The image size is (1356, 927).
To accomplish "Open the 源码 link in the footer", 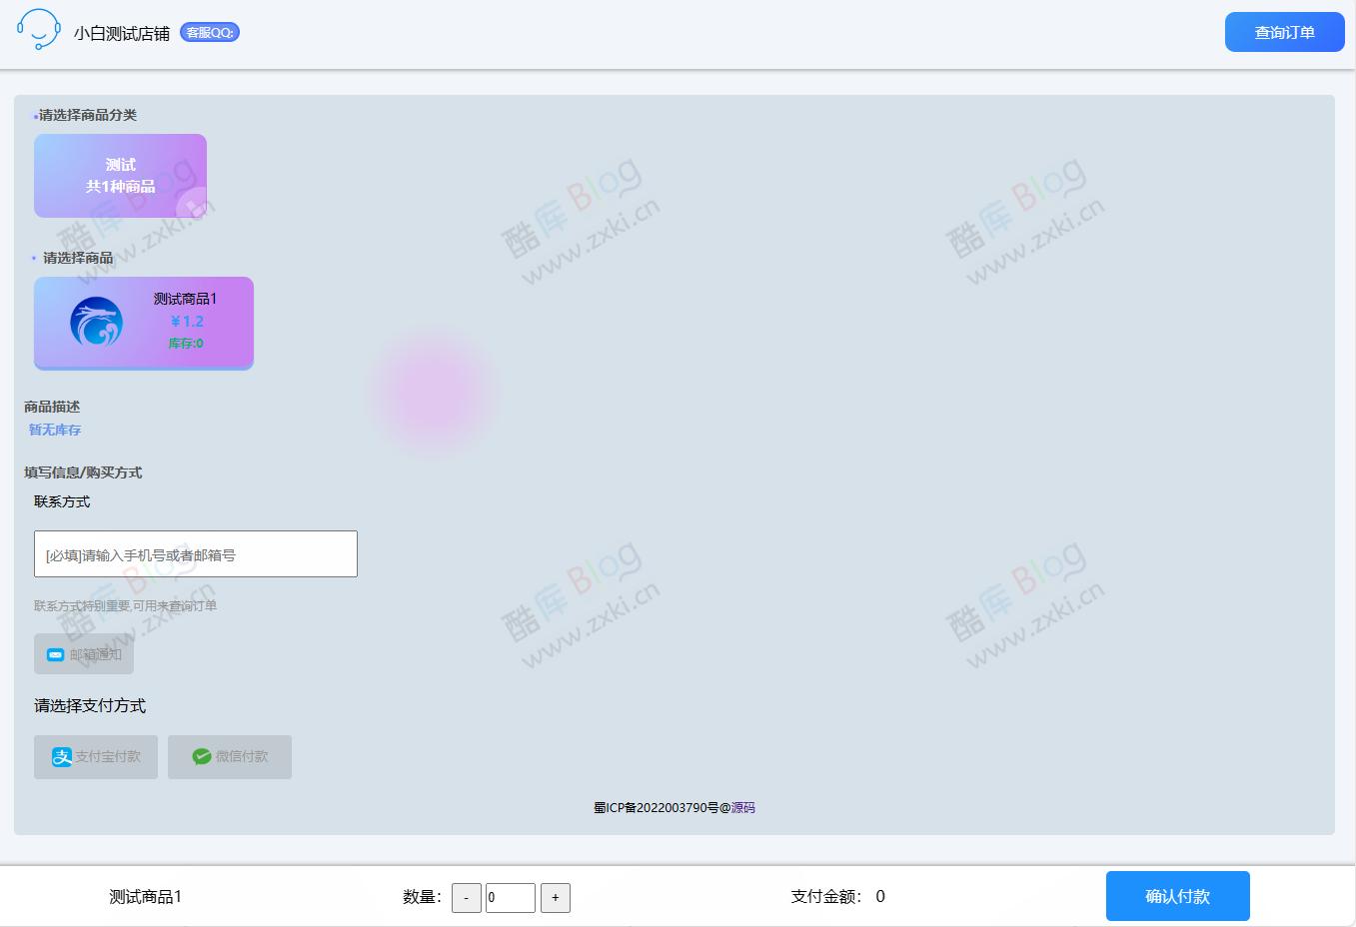I will tap(741, 807).
